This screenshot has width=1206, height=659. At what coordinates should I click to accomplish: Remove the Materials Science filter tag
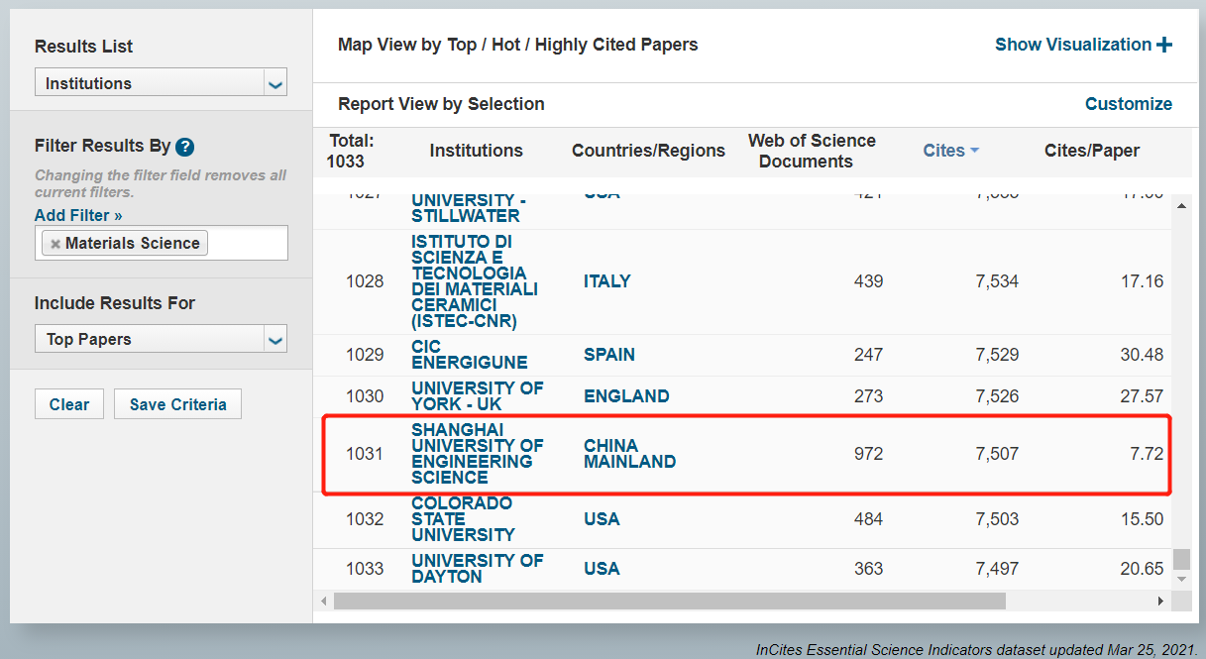(x=55, y=244)
